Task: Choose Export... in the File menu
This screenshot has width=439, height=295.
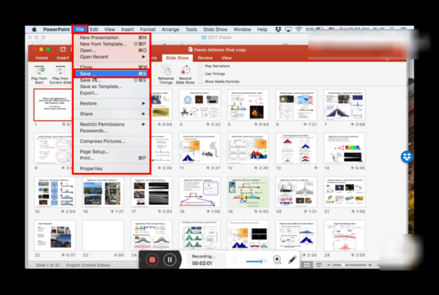Action: (111, 93)
